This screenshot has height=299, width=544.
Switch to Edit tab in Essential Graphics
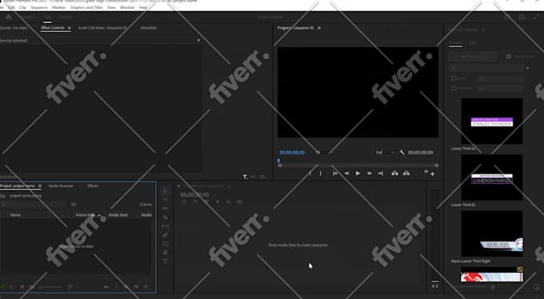472,43
